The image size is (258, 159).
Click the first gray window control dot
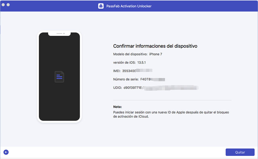point(3,5)
